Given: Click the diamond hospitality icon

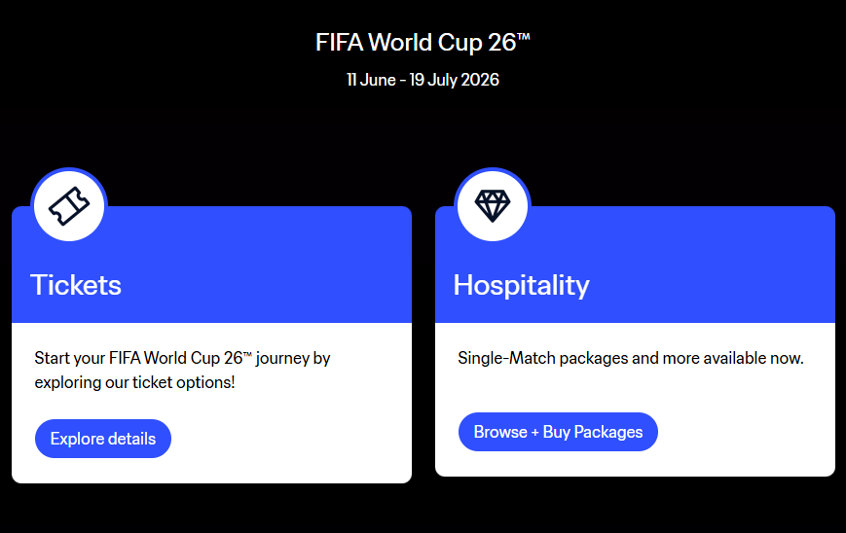Looking at the screenshot, I should [492, 204].
